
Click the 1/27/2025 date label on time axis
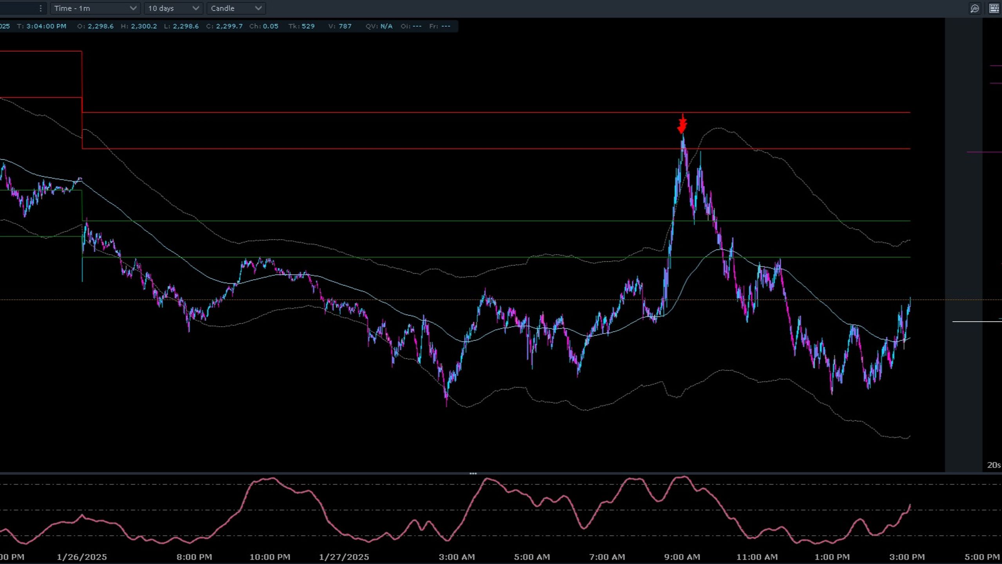tap(344, 557)
